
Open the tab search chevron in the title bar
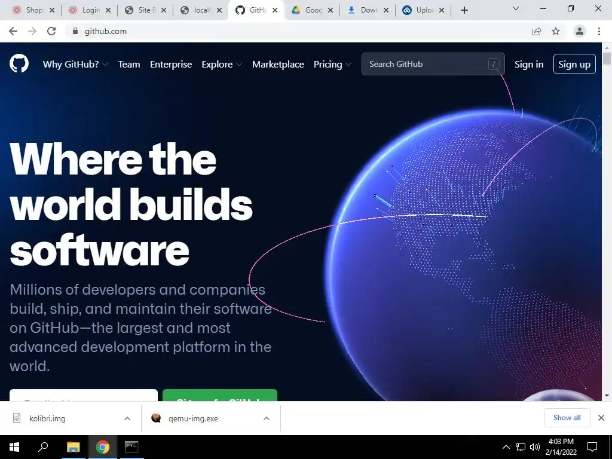pos(516,8)
